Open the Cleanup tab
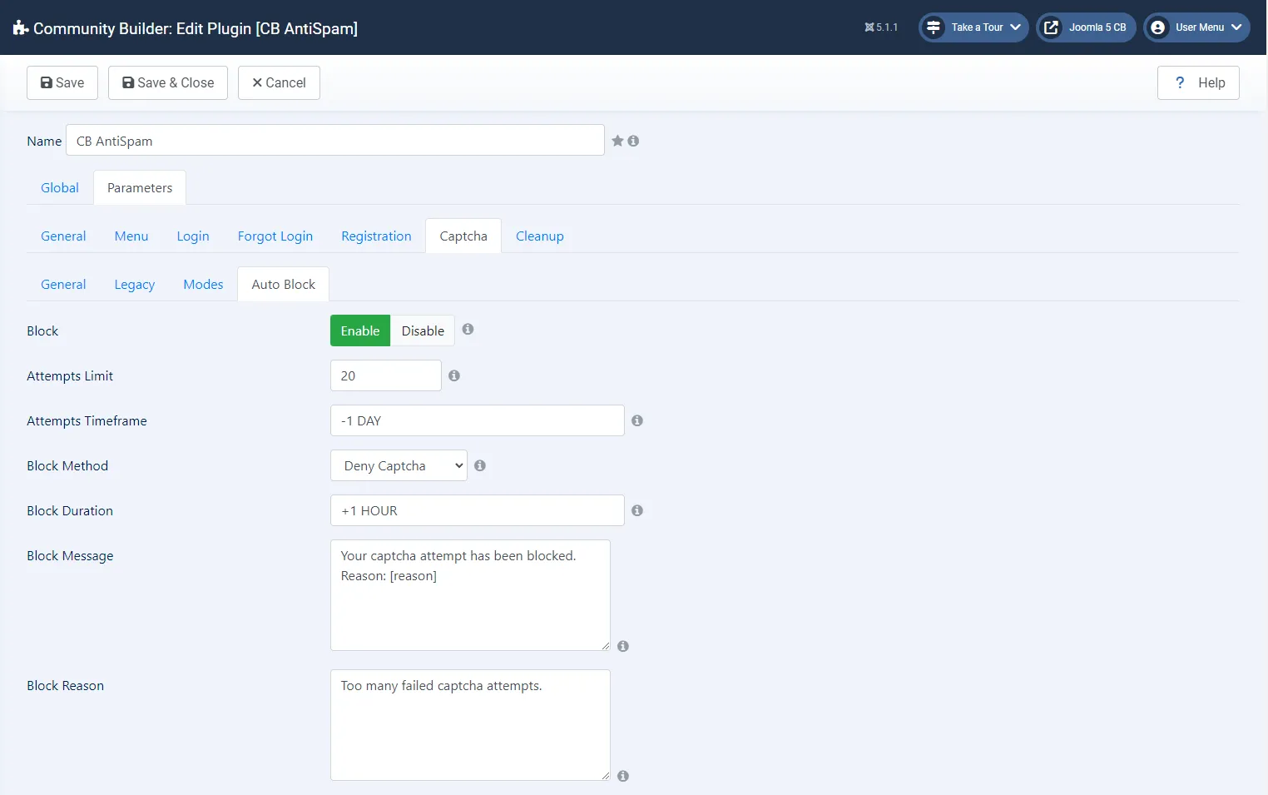The width and height of the screenshot is (1268, 795). (540, 236)
